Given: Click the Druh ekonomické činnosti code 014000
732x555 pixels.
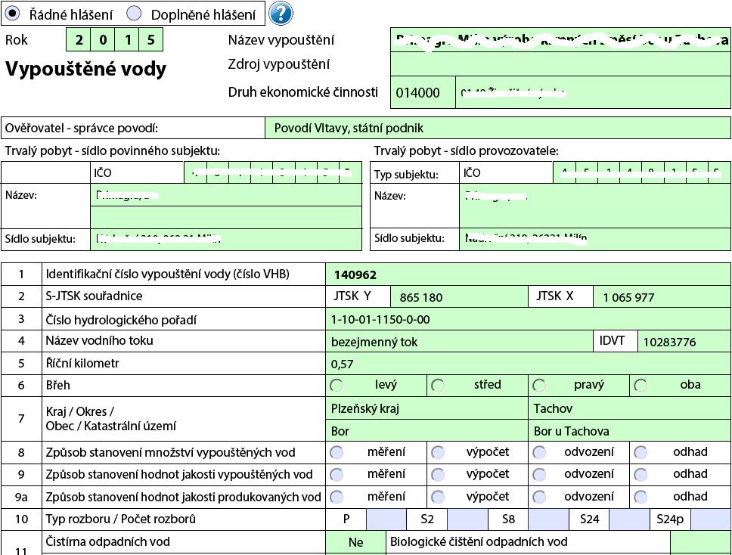Looking at the screenshot, I should 423,92.
